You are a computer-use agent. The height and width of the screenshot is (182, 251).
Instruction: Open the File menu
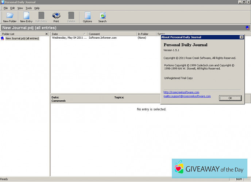point(5,8)
